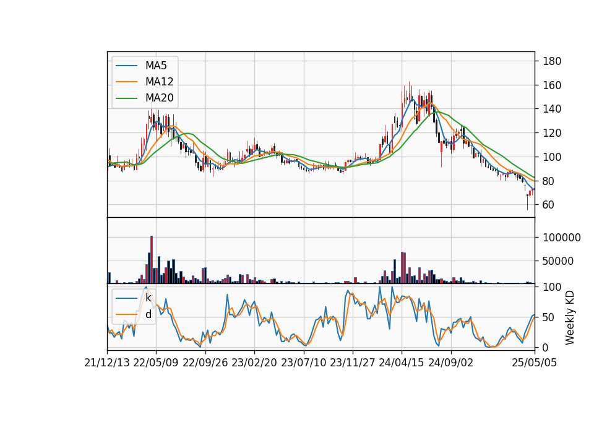Click the 22/05/09 date tick label

[x=156, y=363]
